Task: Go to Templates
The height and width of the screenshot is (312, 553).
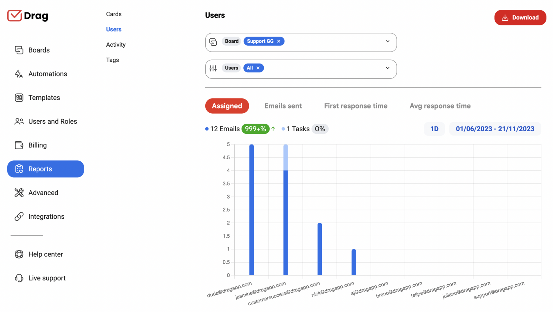Action: (x=44, y=98)
